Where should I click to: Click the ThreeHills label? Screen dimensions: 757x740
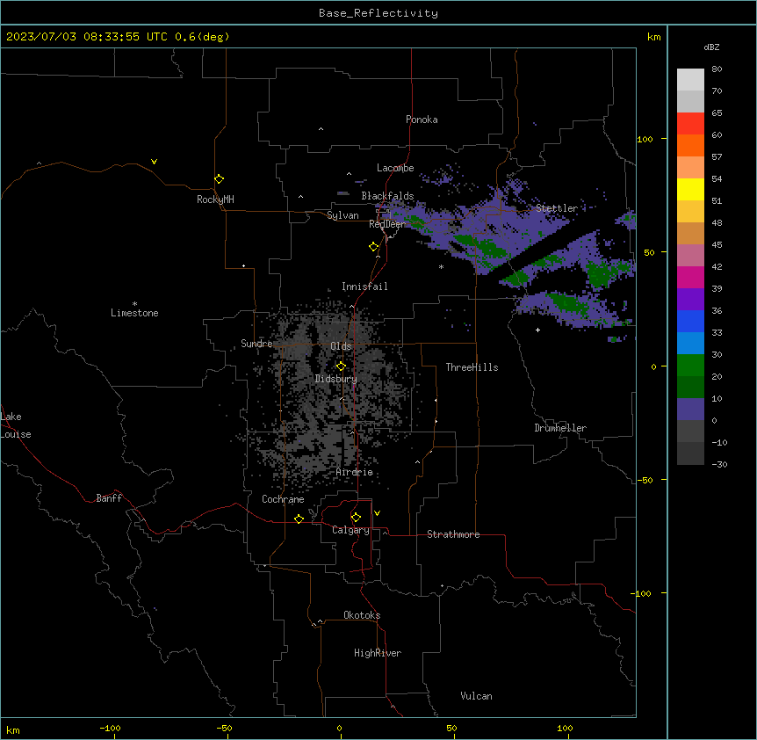click(x=472, y=367)
